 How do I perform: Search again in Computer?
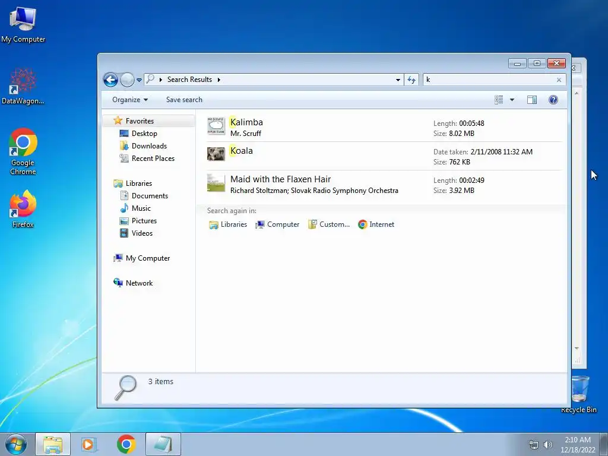click(277, 224)
